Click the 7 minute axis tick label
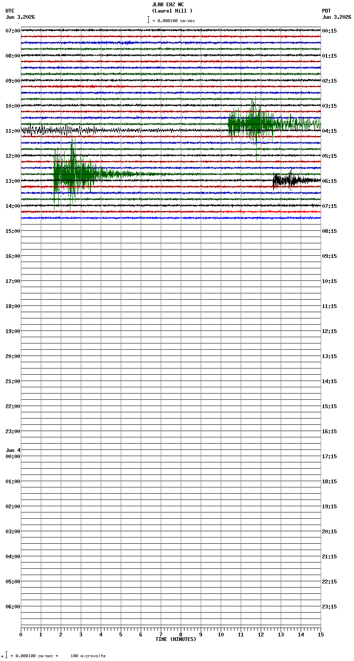 (161, 635)
